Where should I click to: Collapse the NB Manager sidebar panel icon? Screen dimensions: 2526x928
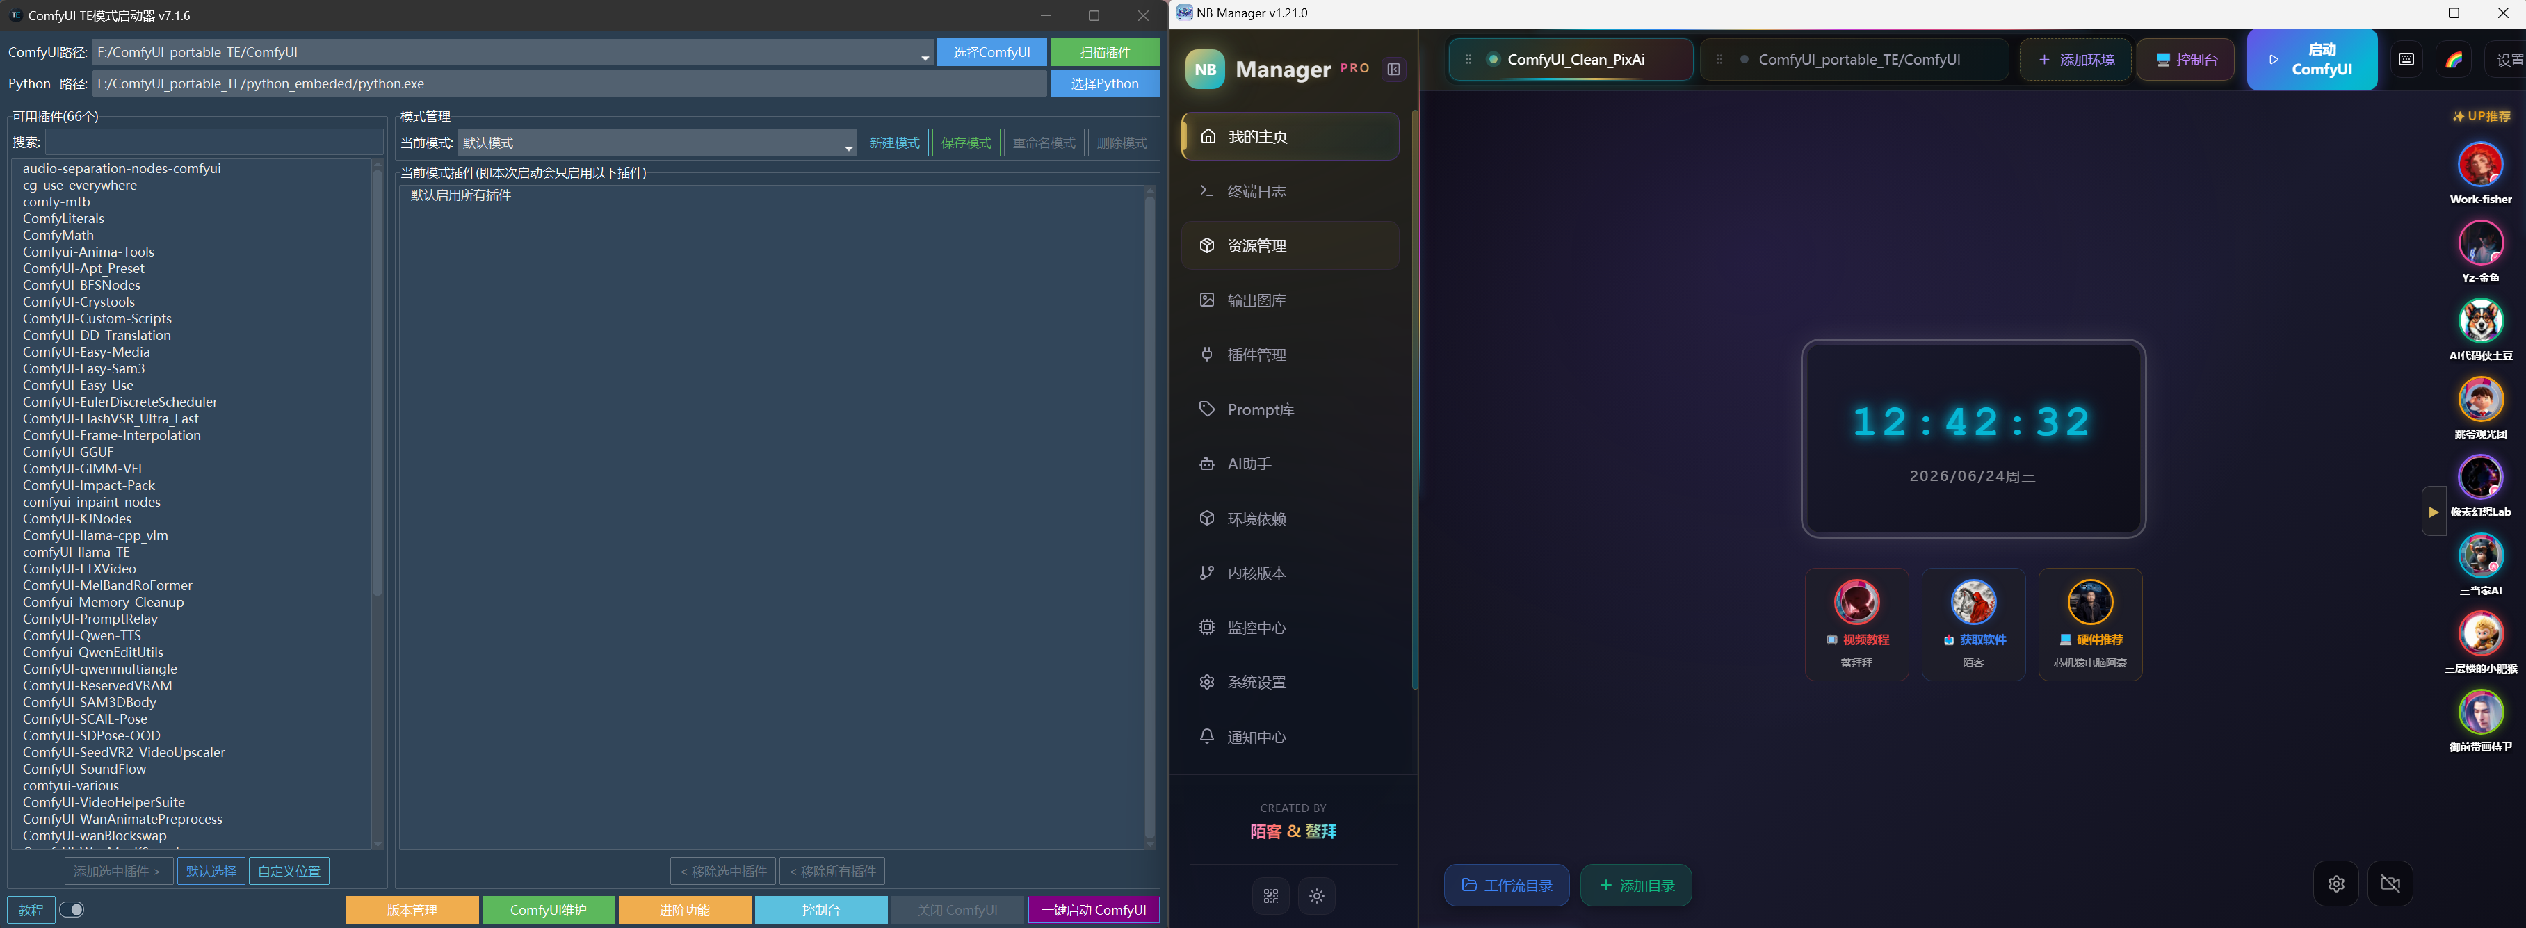(1393, 69)
